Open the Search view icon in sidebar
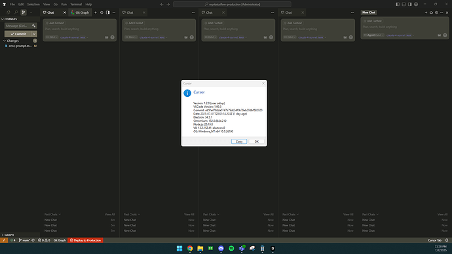452x254 pixels. click(x=16, y=12)
